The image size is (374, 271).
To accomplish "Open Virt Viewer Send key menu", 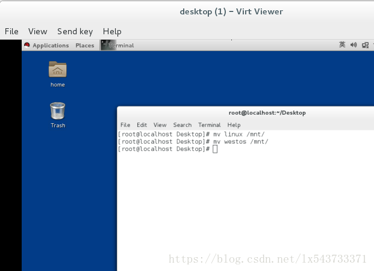I will pos(75,32).
